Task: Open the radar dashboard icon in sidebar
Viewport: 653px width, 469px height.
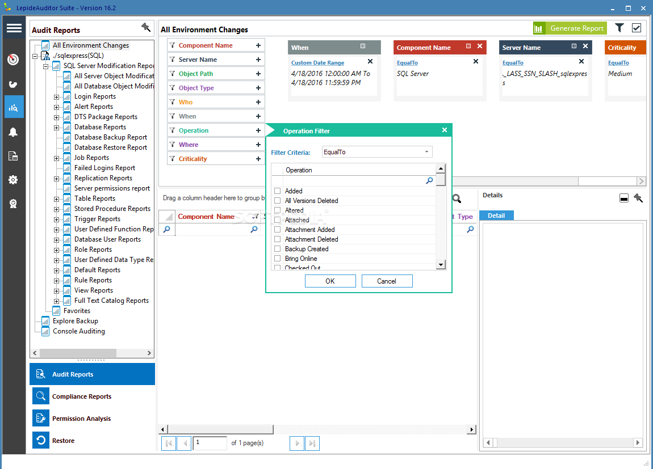Action: pyautogui.click(x=13, y=60)
